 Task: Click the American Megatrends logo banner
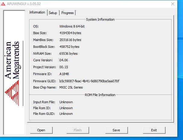(x=14, y=73)
